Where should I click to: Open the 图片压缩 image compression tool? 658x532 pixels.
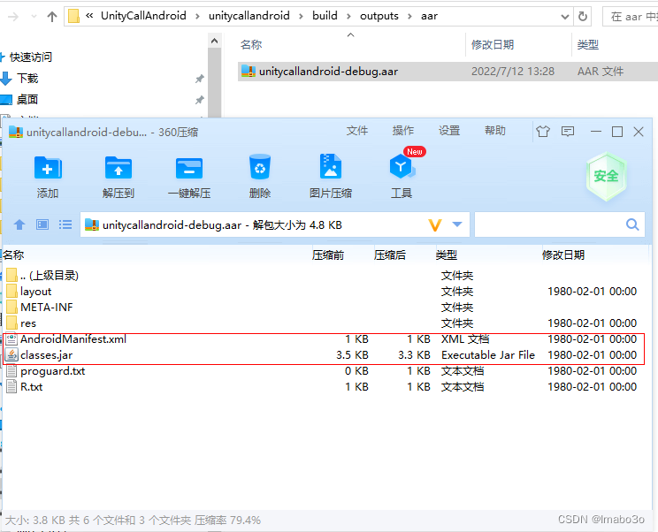point(331,167)
